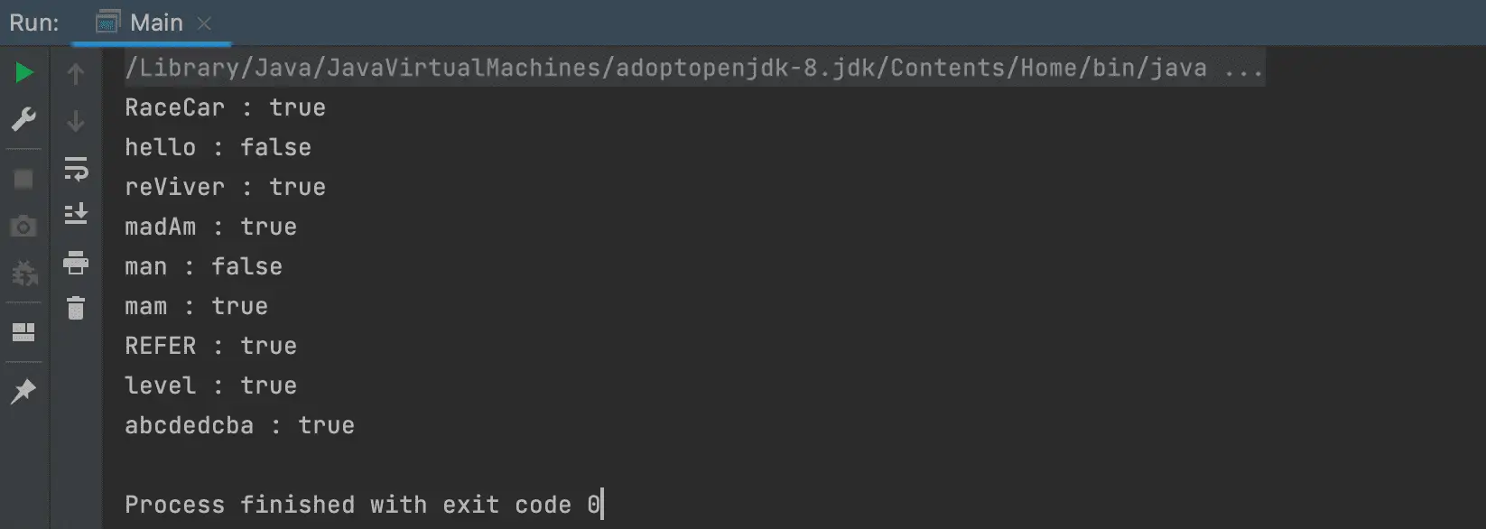Toggle scroll to end of output
The image size is (1486, 529).
76,214
